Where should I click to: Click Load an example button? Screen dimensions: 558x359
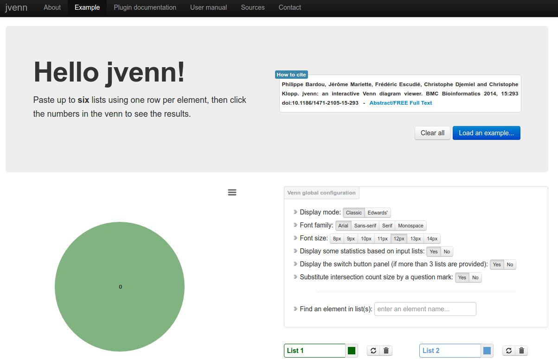(x=487, y=133)
